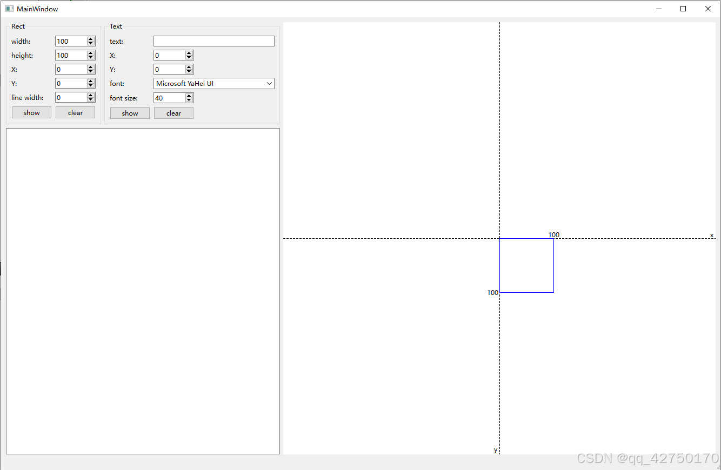Click clear button in the Rect group
The height and width of the screenshot is (470, 721).
(75, 112)
